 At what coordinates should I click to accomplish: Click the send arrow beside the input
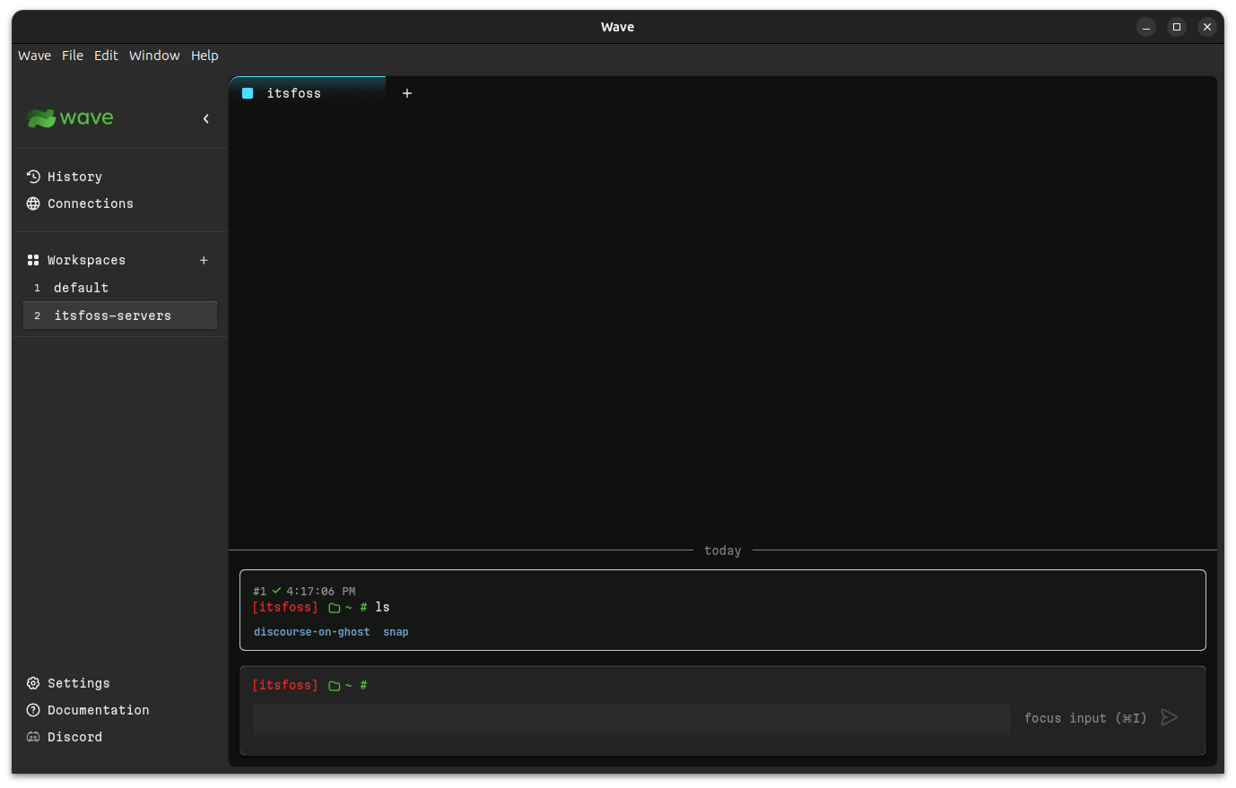coord(1169,717)
